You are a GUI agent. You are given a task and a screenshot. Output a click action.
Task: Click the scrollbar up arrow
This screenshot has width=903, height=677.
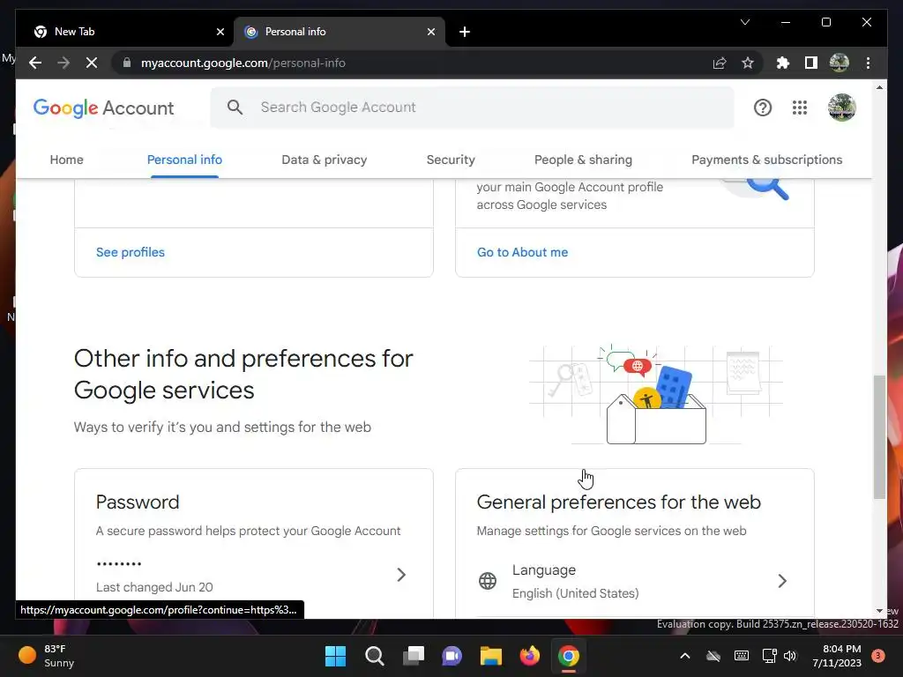click(x=879, y=87)
